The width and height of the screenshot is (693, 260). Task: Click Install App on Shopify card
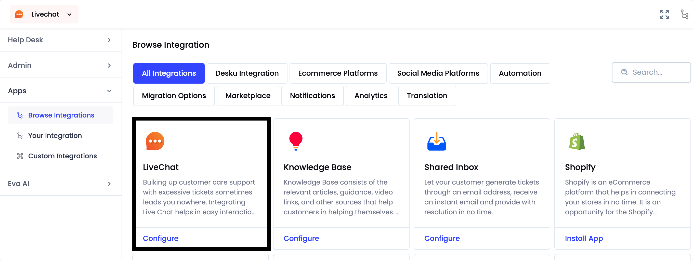pos(584,239)
